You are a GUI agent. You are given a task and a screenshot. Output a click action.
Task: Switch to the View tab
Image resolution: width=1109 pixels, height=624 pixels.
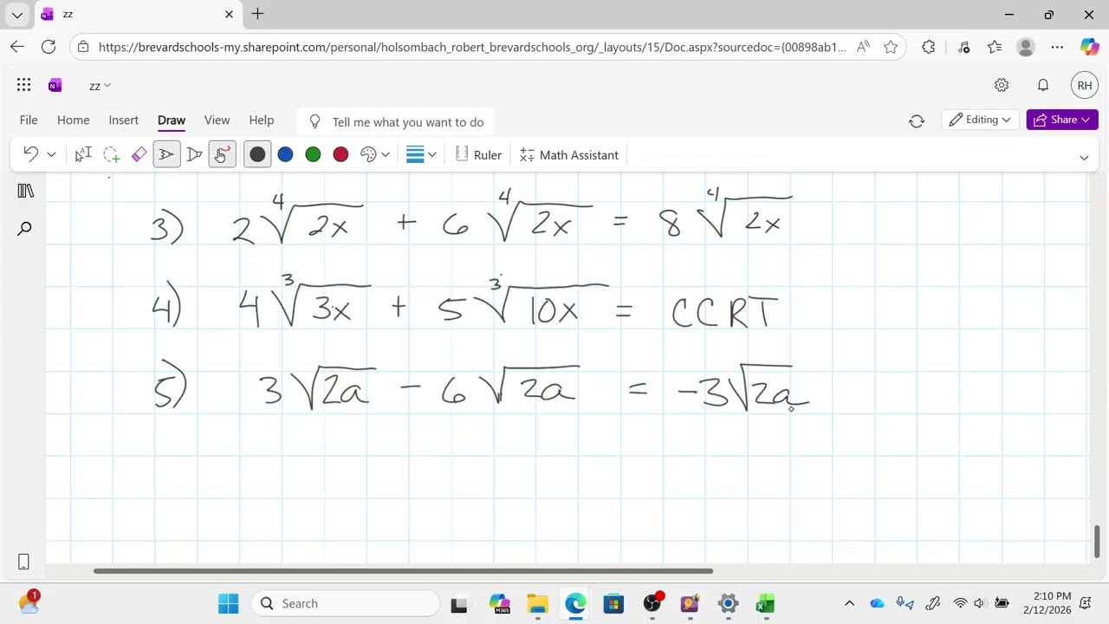coord(217,120)
